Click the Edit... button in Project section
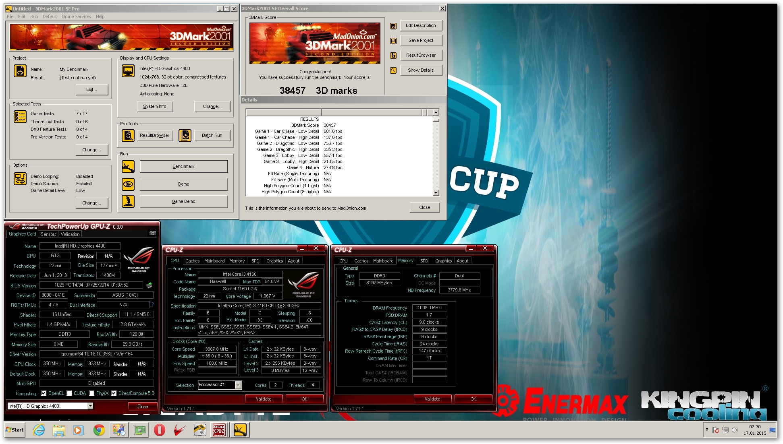 92,90
